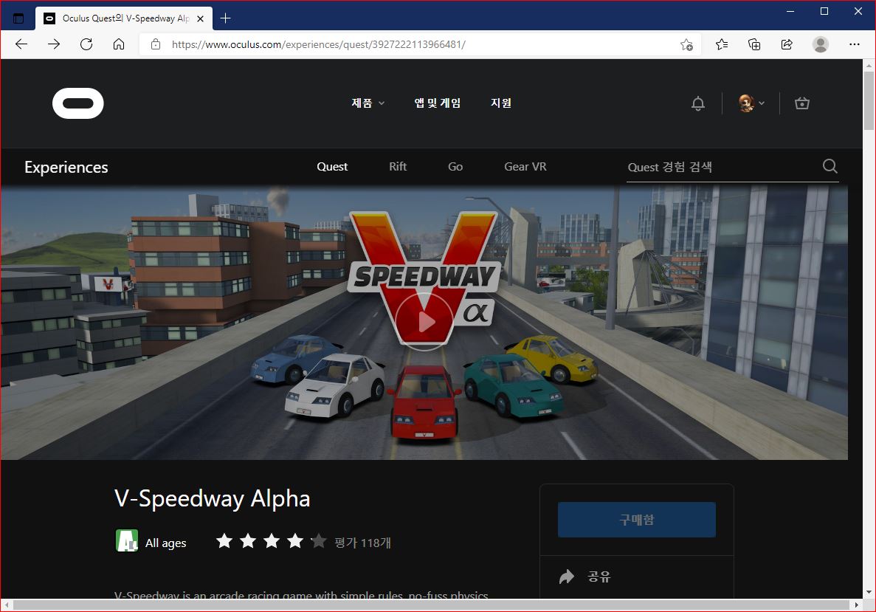Screen dimensions: 876x612
Task: Switch to the Gear VR tab
Action: click(525, 167)
